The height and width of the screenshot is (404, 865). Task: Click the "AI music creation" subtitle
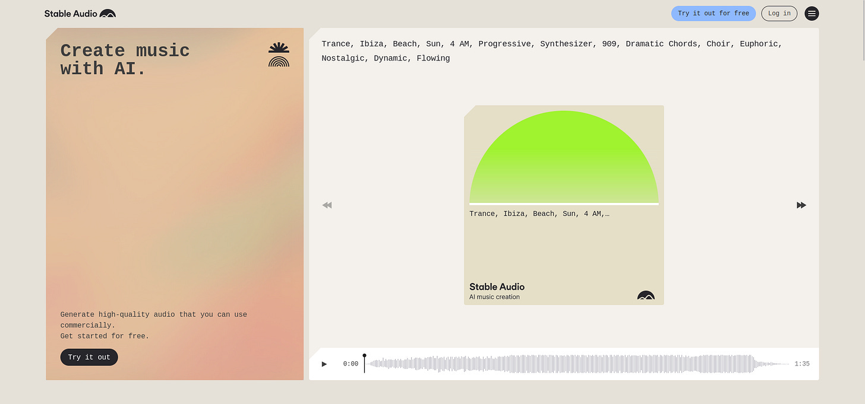tap(494, 297)
